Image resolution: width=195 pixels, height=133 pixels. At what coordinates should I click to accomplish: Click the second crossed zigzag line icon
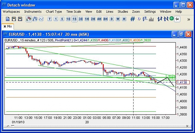click(166, 19)
